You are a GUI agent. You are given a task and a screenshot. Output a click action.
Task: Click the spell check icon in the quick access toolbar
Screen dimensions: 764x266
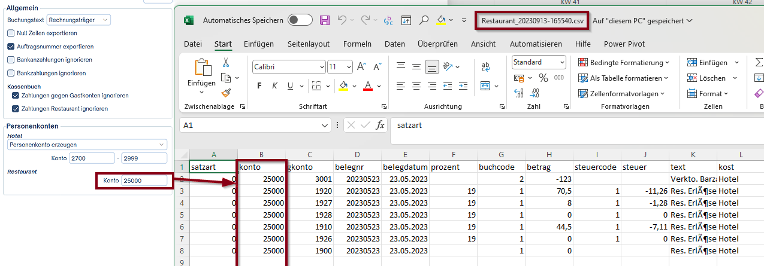pyautogui.click(x=388, y=20)
